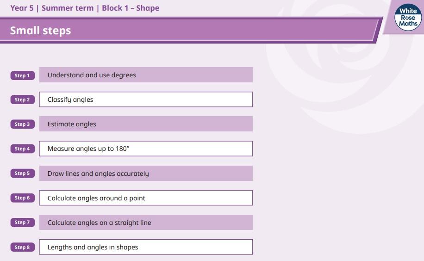Viewport: 424px width, 261px height.
Task: Select 'Estimate angles' step
Action: tap(146, 124)
